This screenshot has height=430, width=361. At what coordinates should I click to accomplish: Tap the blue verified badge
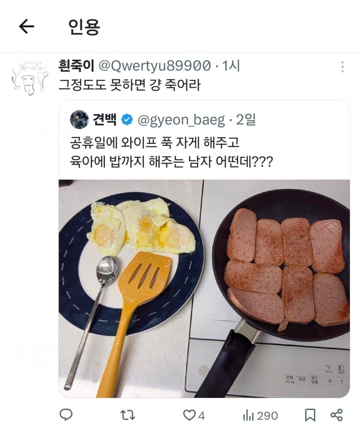pos(127,120)
